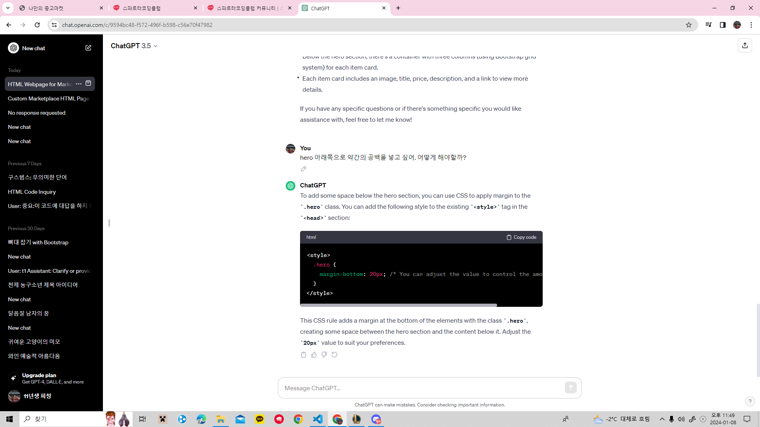Go back to the previous page
760x427 pixels.
tap(9, 25)
